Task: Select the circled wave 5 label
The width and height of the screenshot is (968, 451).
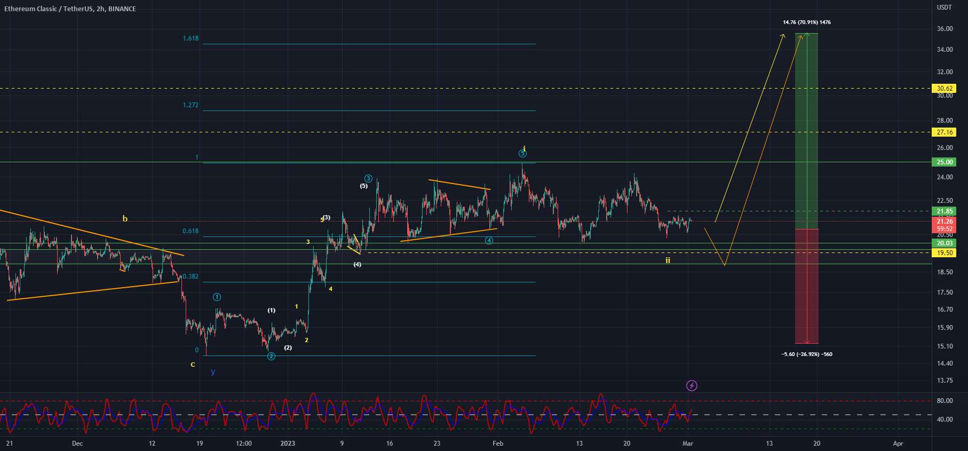Action: pyautogui.click(x=522, y=154)
